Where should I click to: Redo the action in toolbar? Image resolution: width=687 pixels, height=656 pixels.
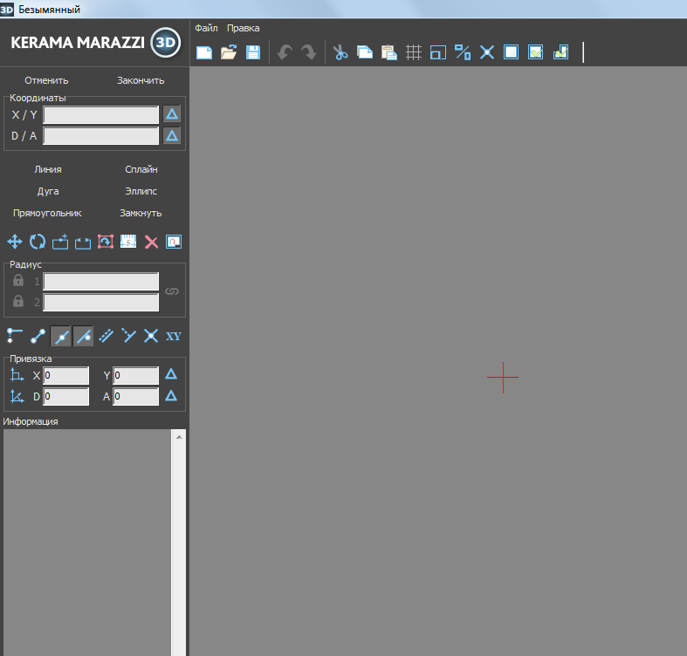309,52
